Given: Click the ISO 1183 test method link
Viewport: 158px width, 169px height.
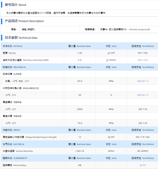Looking at the screenshot, I should 142,53.
